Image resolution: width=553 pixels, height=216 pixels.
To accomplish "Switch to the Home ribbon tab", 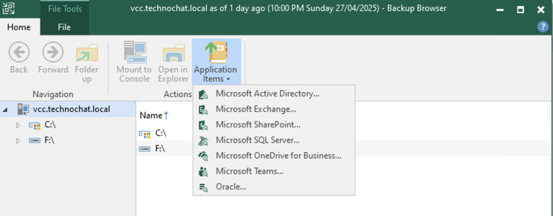I will point(18,26).
